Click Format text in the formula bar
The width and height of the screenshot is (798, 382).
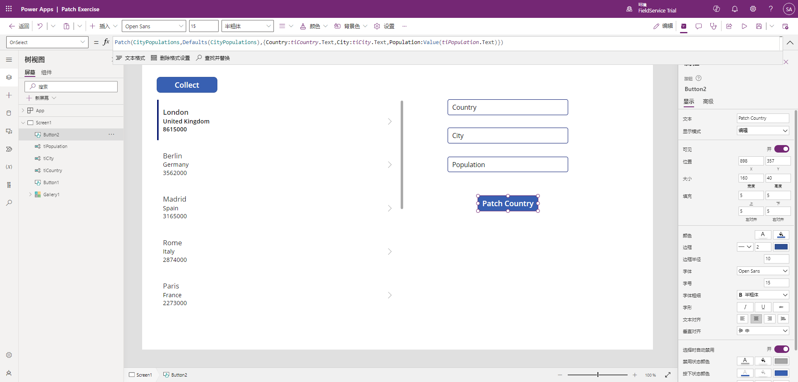pyautogui.click(x=131, y=58)
